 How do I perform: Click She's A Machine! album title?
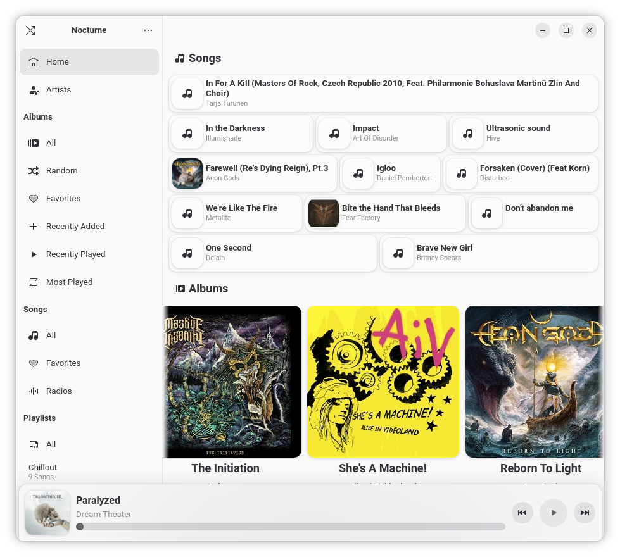click(x=383, y=468)
